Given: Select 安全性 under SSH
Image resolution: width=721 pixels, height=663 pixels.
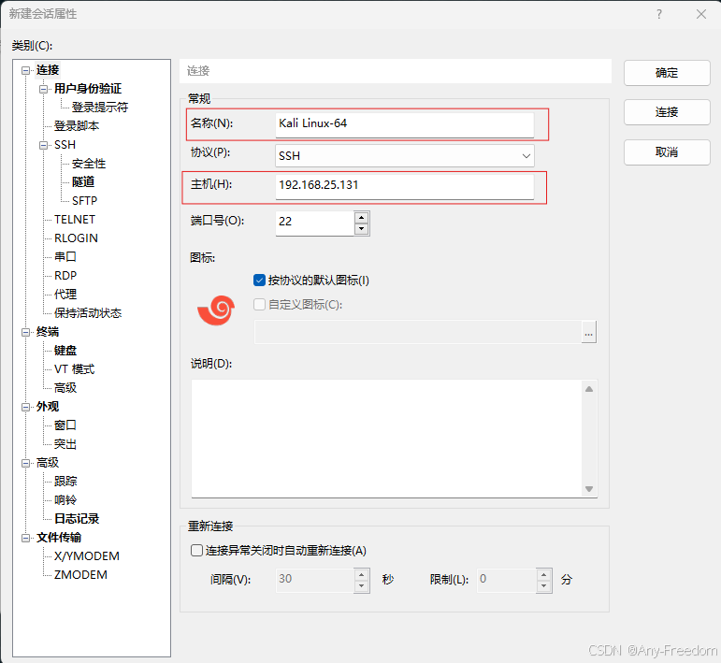Looking at the screenshot, I should 89,164.
